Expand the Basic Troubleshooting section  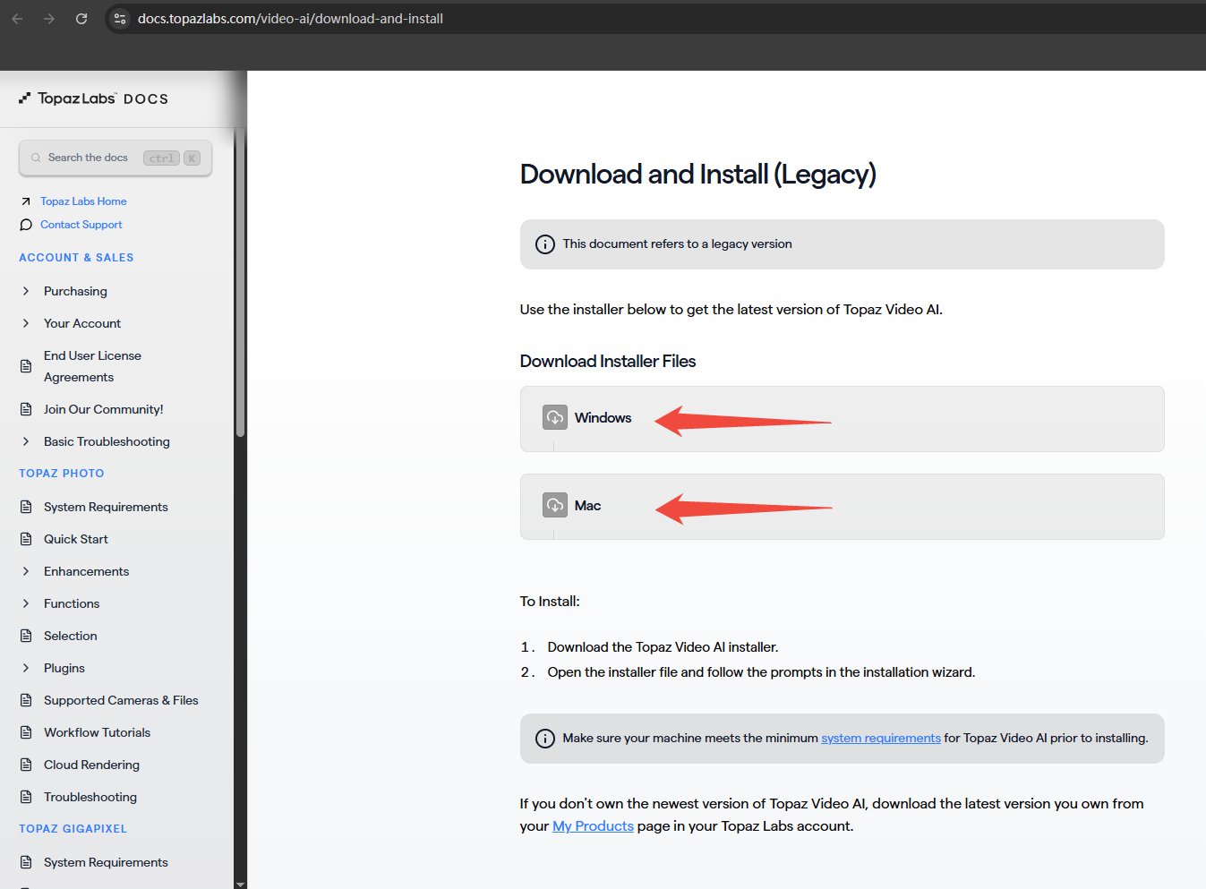26,441
